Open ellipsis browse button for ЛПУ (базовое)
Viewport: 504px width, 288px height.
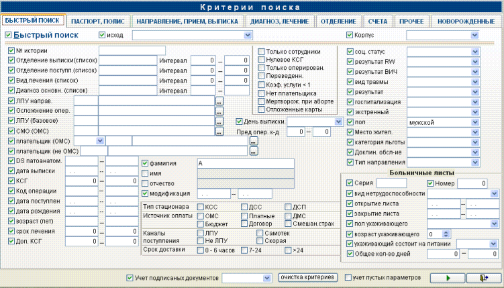219,122
